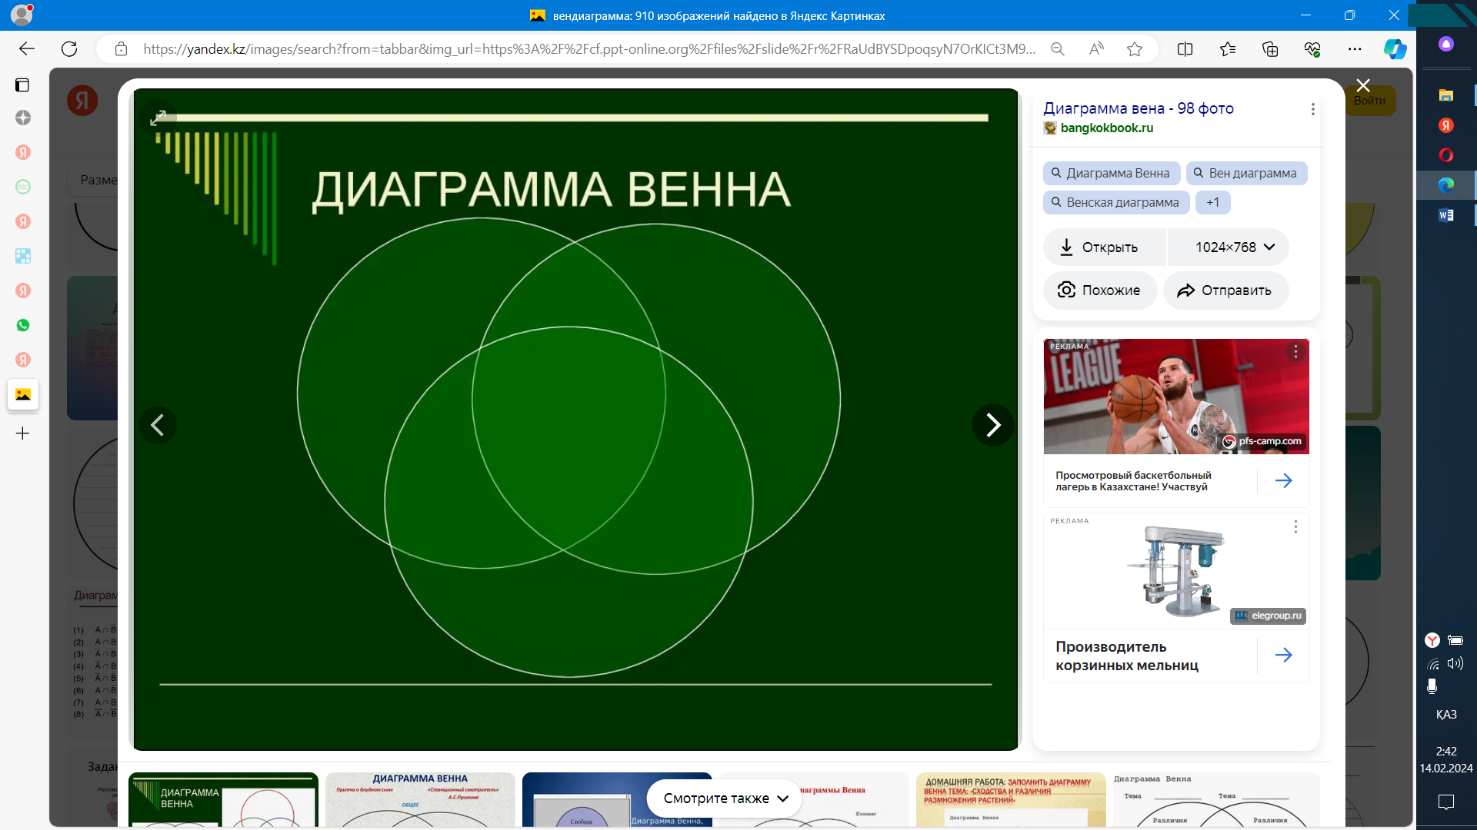The image size is (1477, 830).
Task: Add page to favorites star
Action: [x=1134, y=49]
